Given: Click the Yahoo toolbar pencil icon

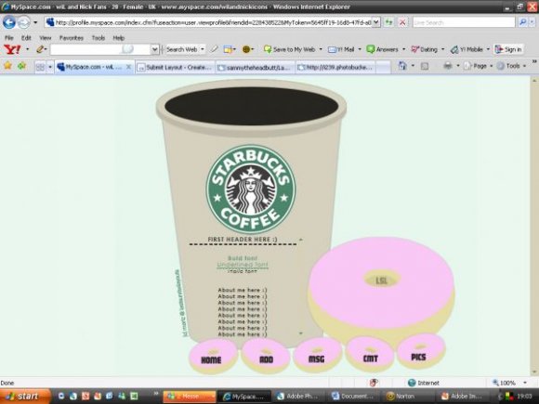Looking at the screenshot, I should tap(40, 49).
